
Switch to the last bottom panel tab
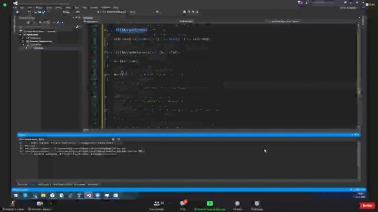[93, 184]
